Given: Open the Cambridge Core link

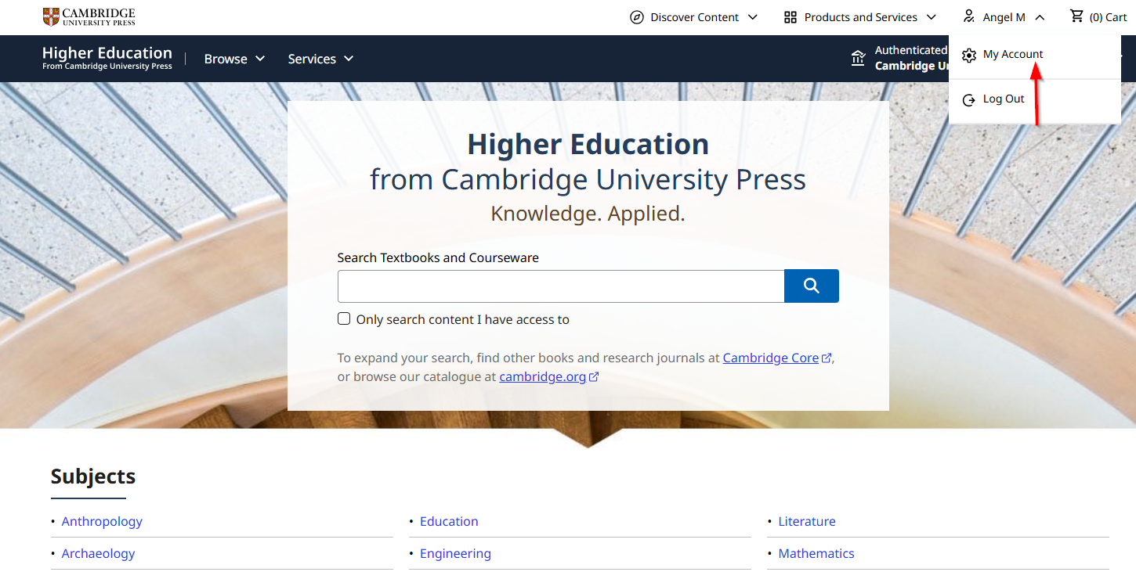Looking at the screenshot, I should [x=771, y=358].
